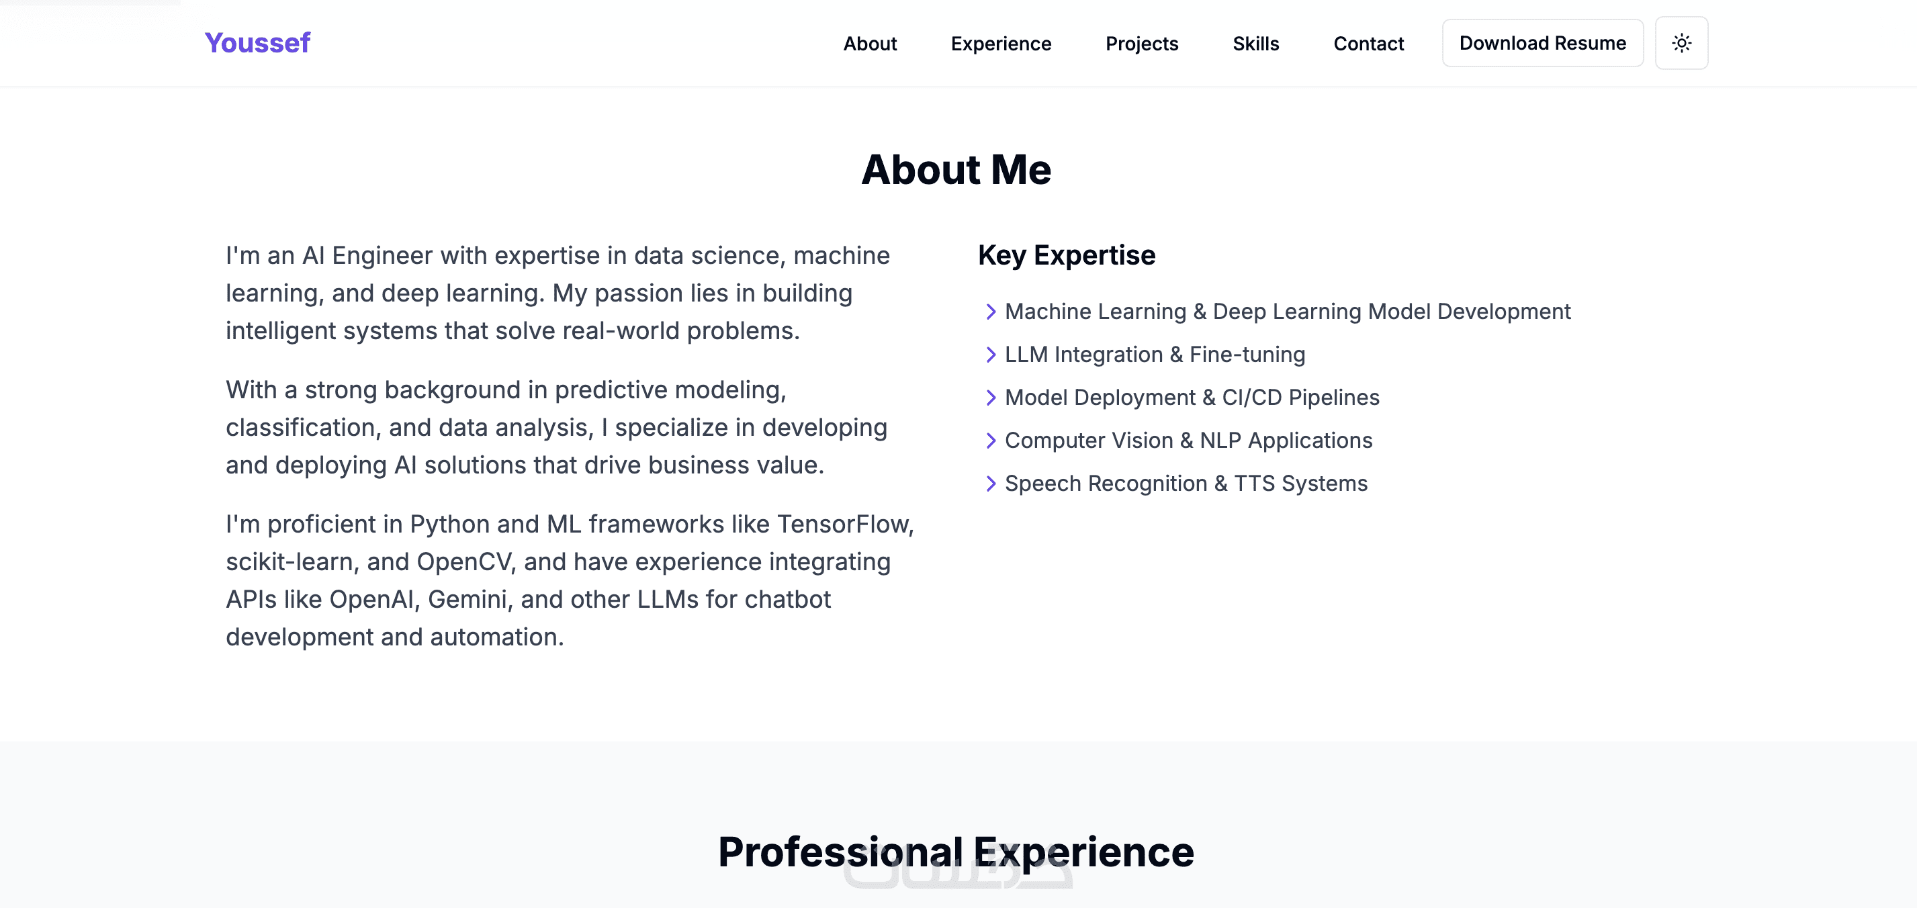Navigate to the Projects nav link

(1141, 44)
